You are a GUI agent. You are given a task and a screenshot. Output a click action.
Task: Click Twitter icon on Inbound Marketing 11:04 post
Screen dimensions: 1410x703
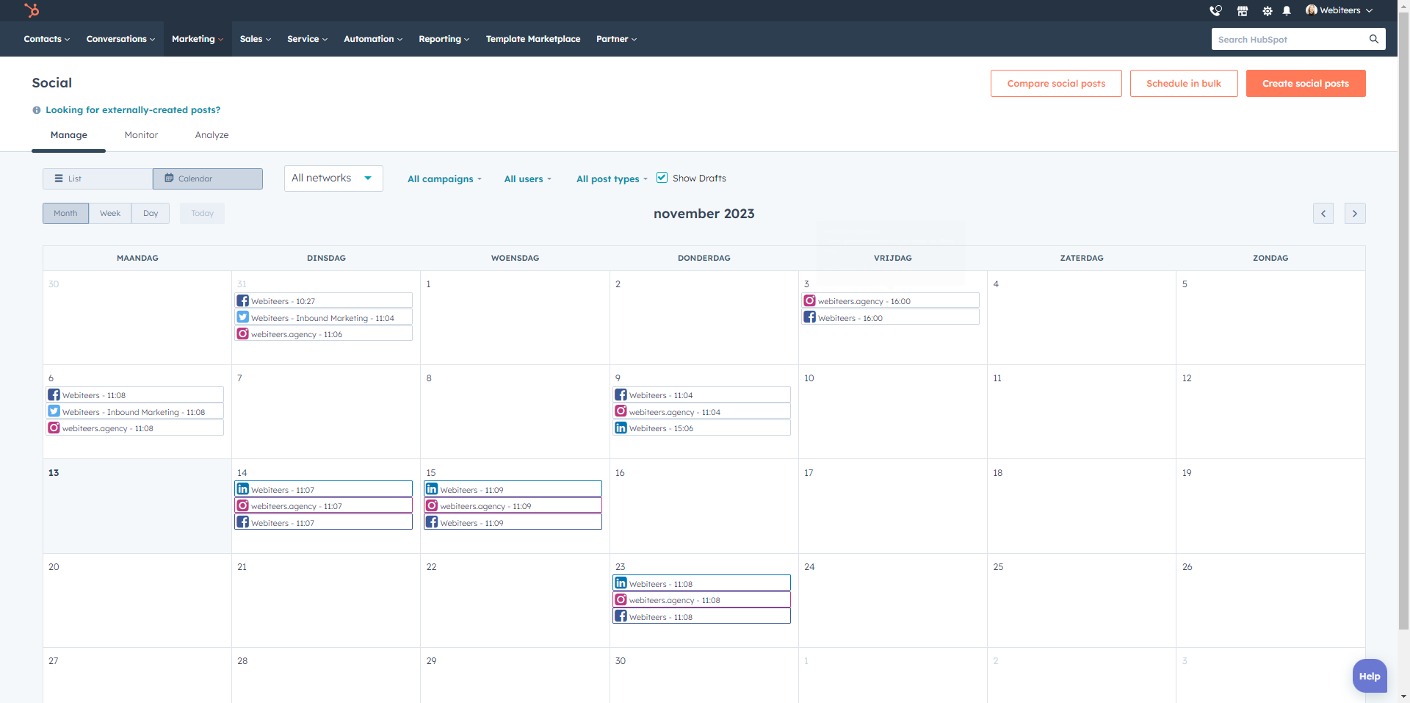click(243, 317)
